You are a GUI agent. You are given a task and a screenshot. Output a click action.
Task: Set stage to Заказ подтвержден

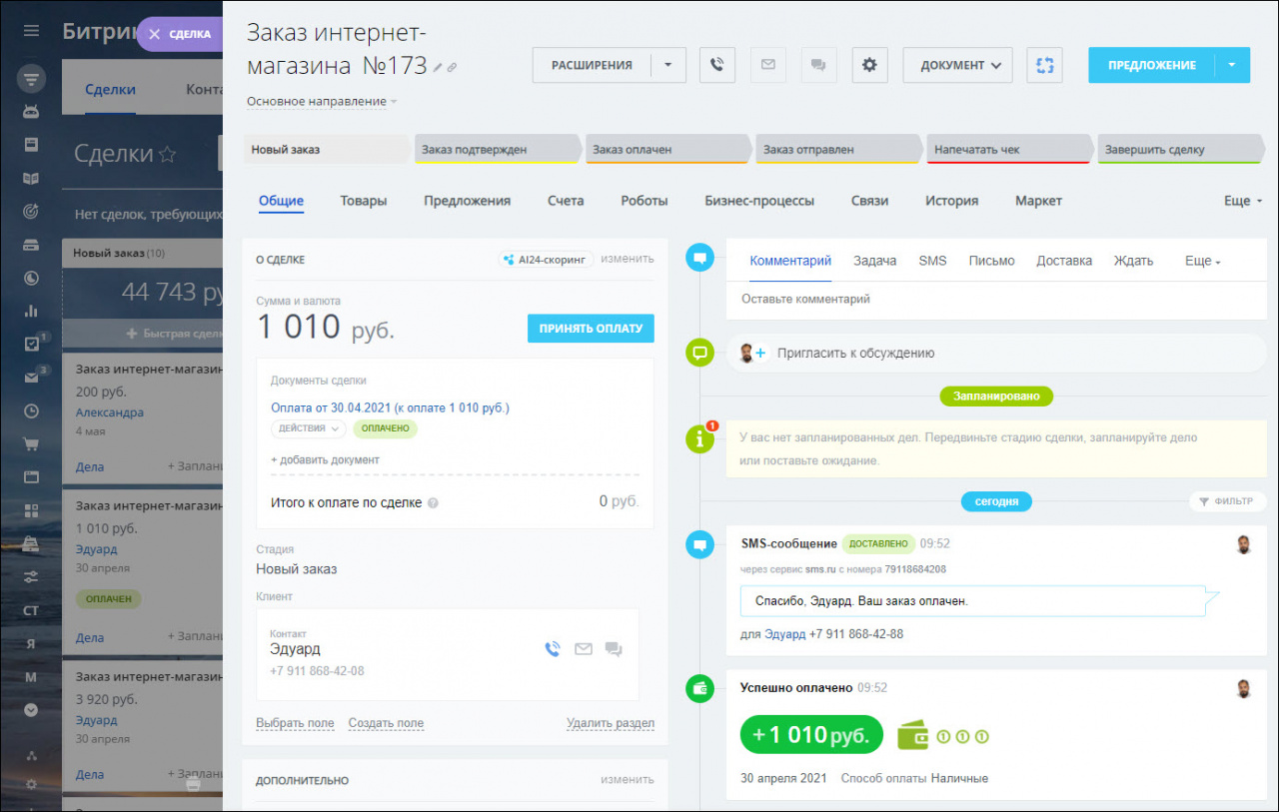497,150
